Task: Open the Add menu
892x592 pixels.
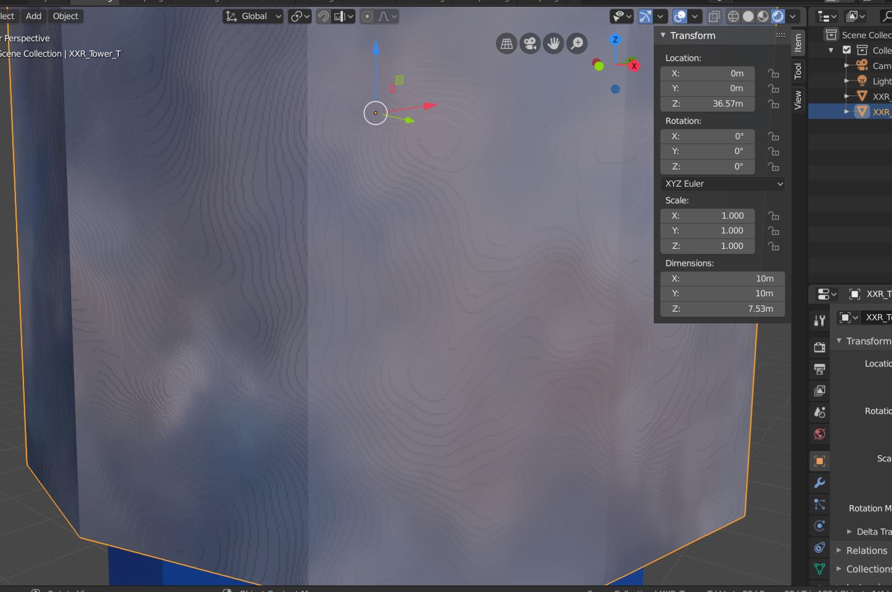Action: click(33, 16)
